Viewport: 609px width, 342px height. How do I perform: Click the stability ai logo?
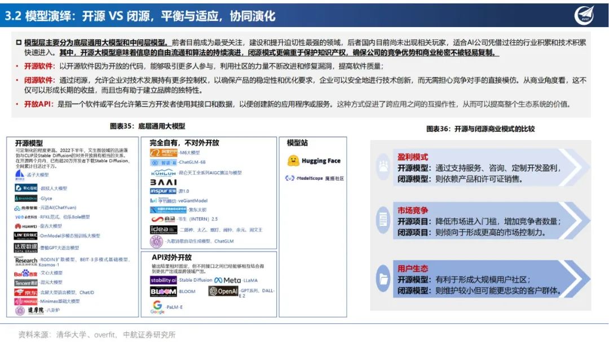click(164, 280)
